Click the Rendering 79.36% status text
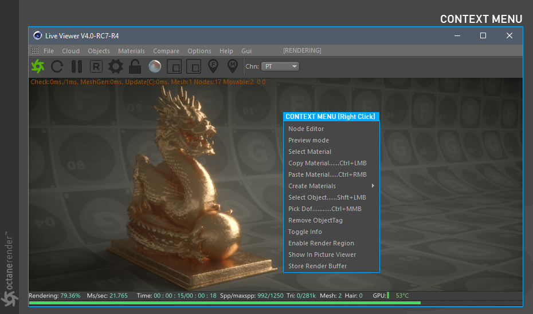The image size is (533, 314). coord(54,296)
